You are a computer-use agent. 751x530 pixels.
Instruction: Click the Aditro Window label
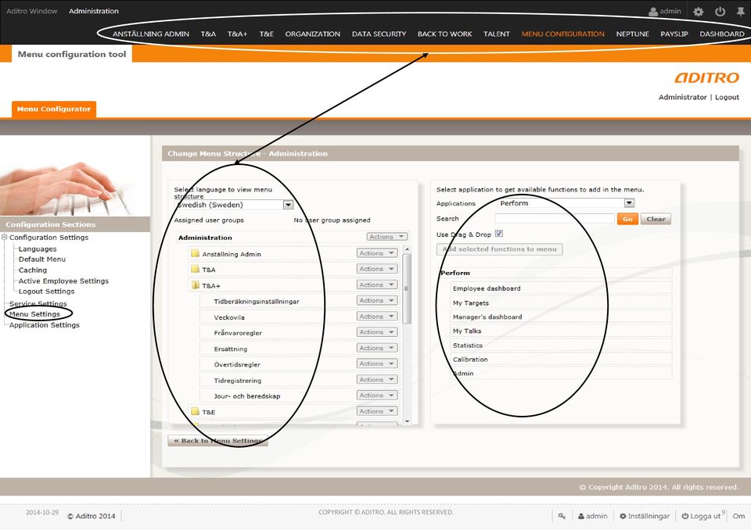click(31, 11)
